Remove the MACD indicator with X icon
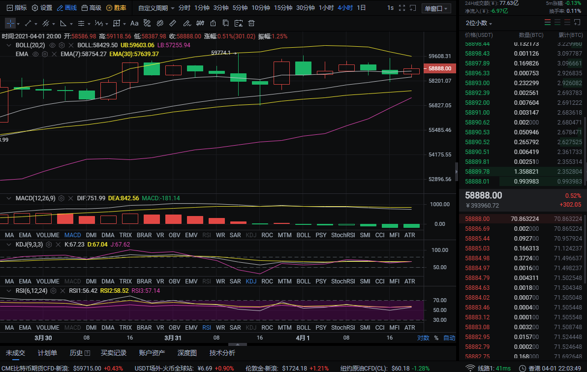587x372 pixels. click(x=70, y=198)
